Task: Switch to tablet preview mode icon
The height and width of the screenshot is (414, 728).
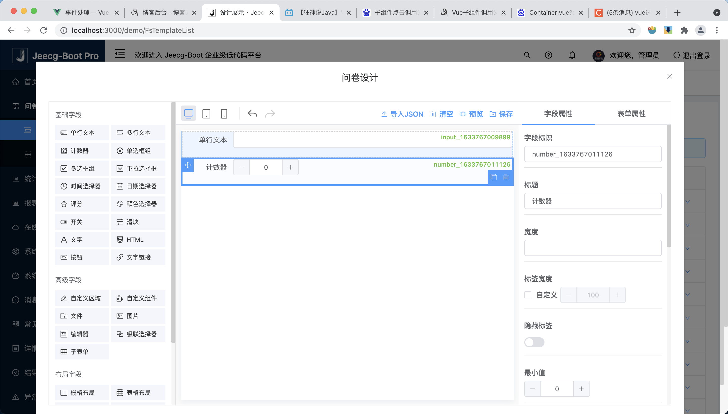Action: tap(206, 114)
